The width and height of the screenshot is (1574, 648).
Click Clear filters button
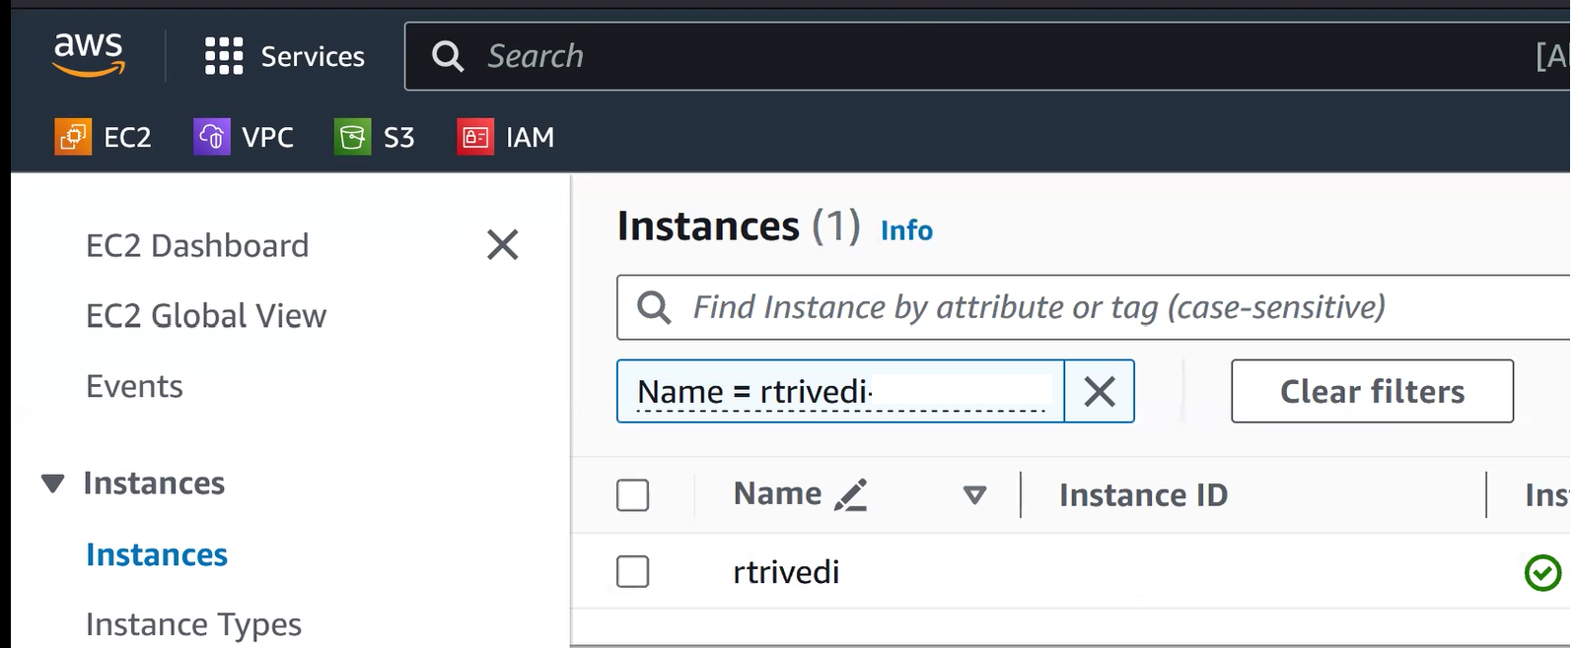click(x=1372, y=391)
